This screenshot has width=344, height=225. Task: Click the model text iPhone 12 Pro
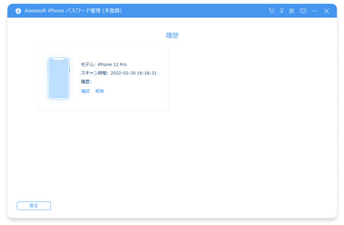coord(112,65)
